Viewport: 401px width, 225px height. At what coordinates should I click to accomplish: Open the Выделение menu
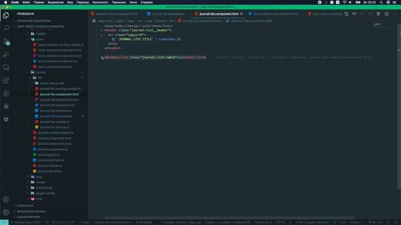coord(56,2)
